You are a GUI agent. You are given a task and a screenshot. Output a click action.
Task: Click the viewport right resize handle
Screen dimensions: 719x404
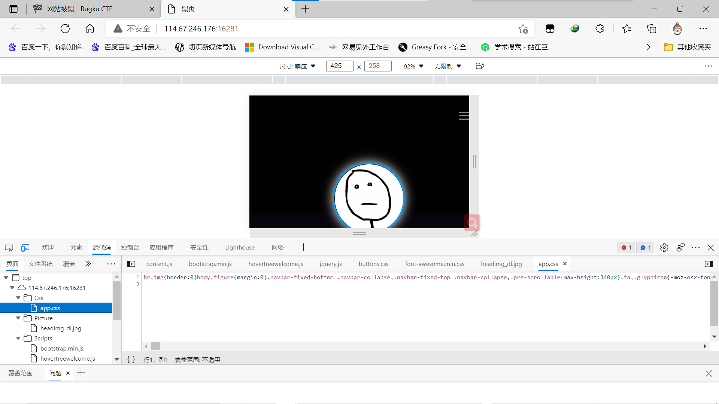click(474, 162)
